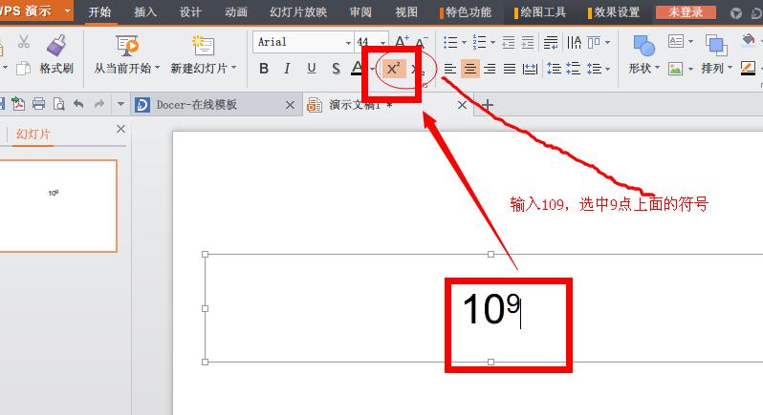The width and height of the screenshot is (763, 415).
Task: Apply distributed alignment
Action: coord(530,69)
